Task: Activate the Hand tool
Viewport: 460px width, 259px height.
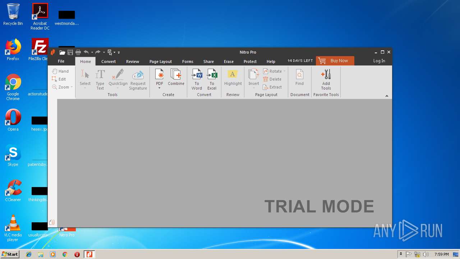Action: [60, 71]
